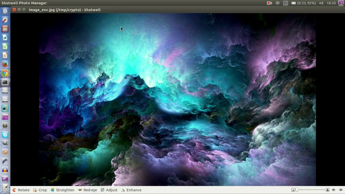Go to the next photo arrow
This screenshot has width=345, height=194.
coord(341,190)
